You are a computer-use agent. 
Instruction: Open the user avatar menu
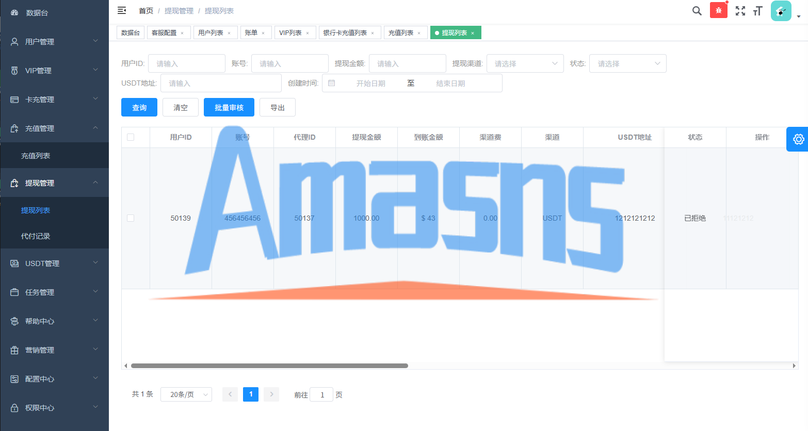coord(781,11)
